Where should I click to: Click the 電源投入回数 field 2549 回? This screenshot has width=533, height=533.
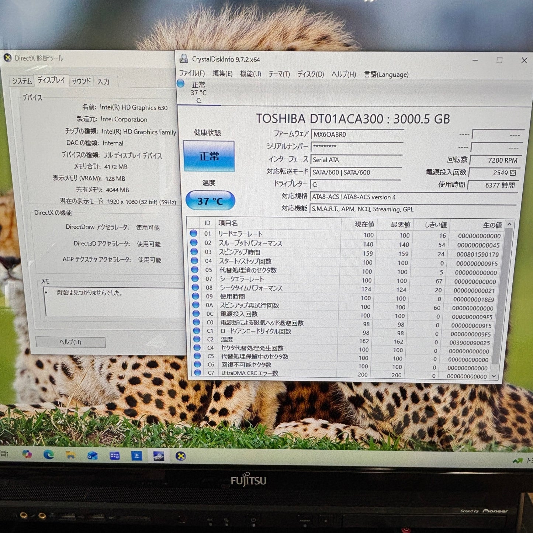click(494, 173)
